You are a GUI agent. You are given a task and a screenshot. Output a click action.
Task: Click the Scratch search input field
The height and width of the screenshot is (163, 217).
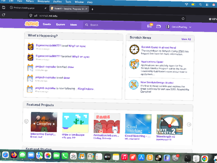tap(112, 25)
